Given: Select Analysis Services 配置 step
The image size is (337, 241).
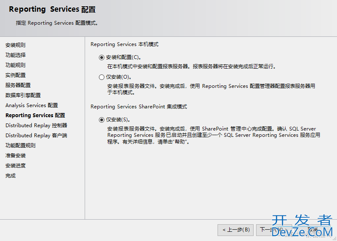Looking at the screenshot, I should point(32,105).
